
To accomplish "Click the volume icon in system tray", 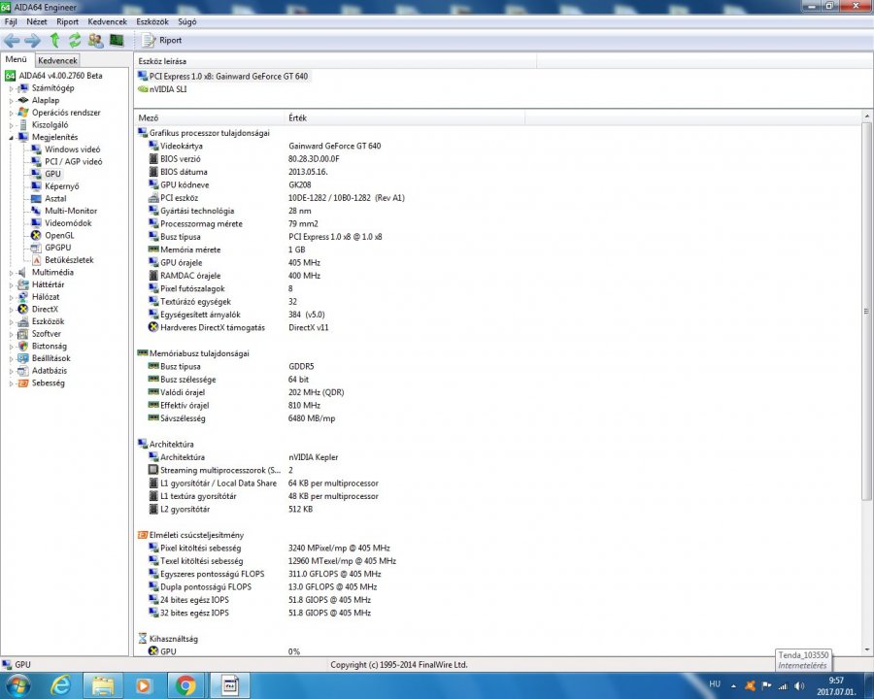I will pos(799,686).
